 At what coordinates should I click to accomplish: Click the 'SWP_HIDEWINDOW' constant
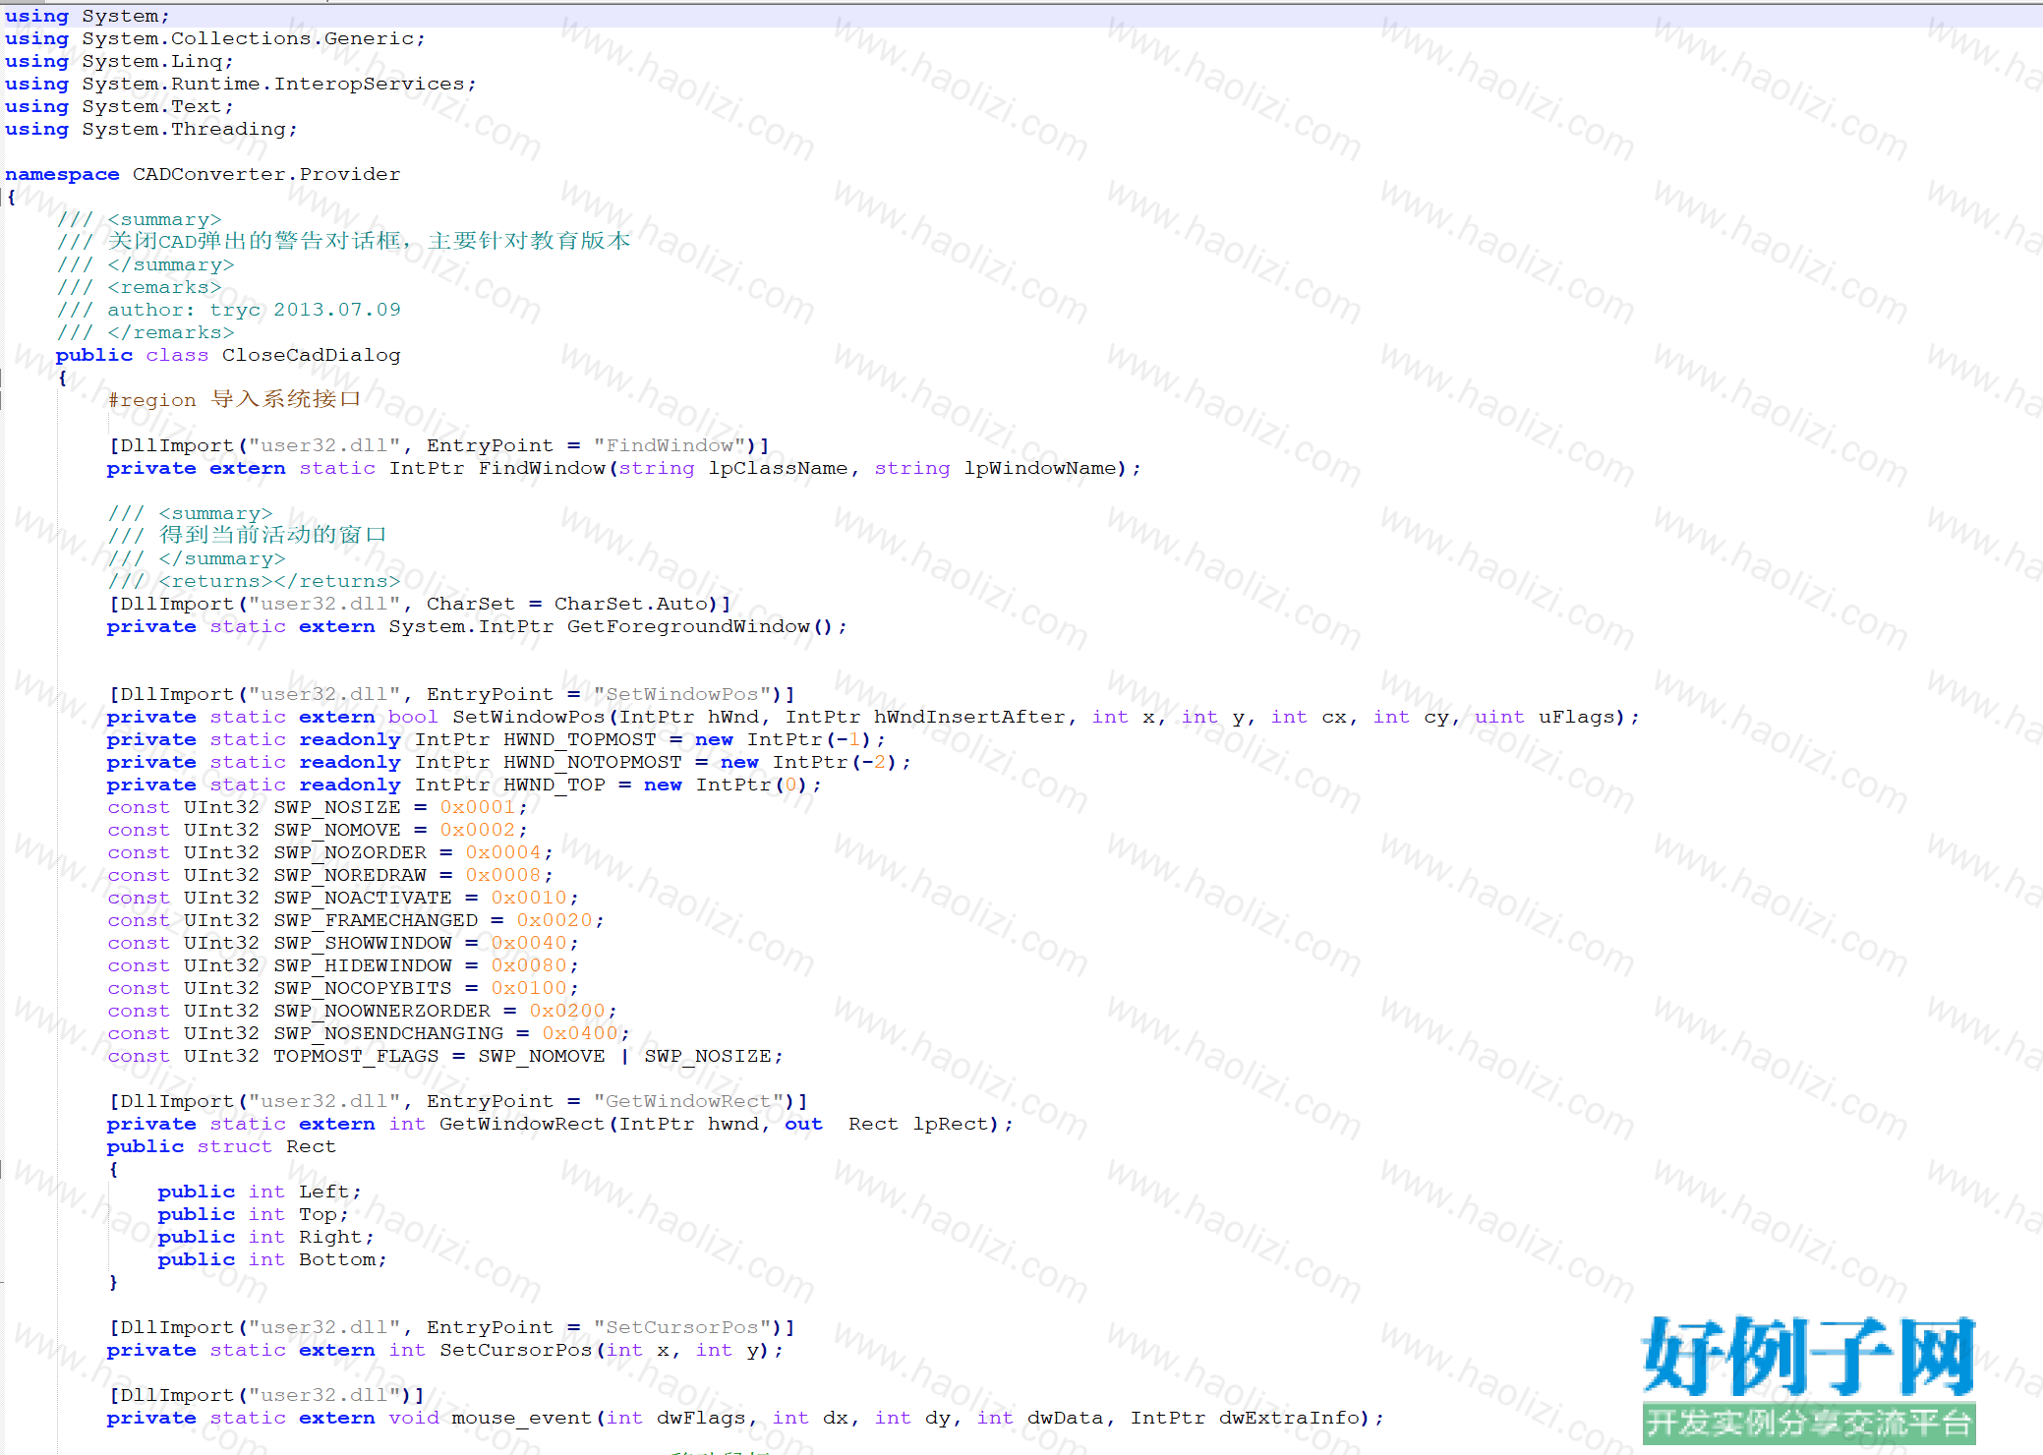click(363, 965)
